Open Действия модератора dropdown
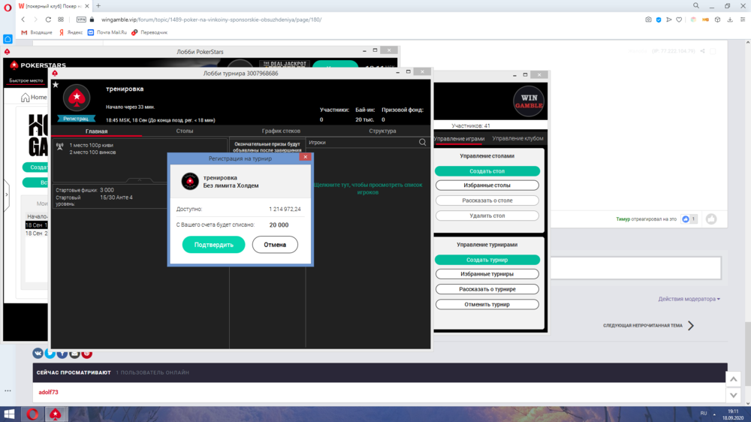This screenshot has height=422, width=751. point(689,299)
